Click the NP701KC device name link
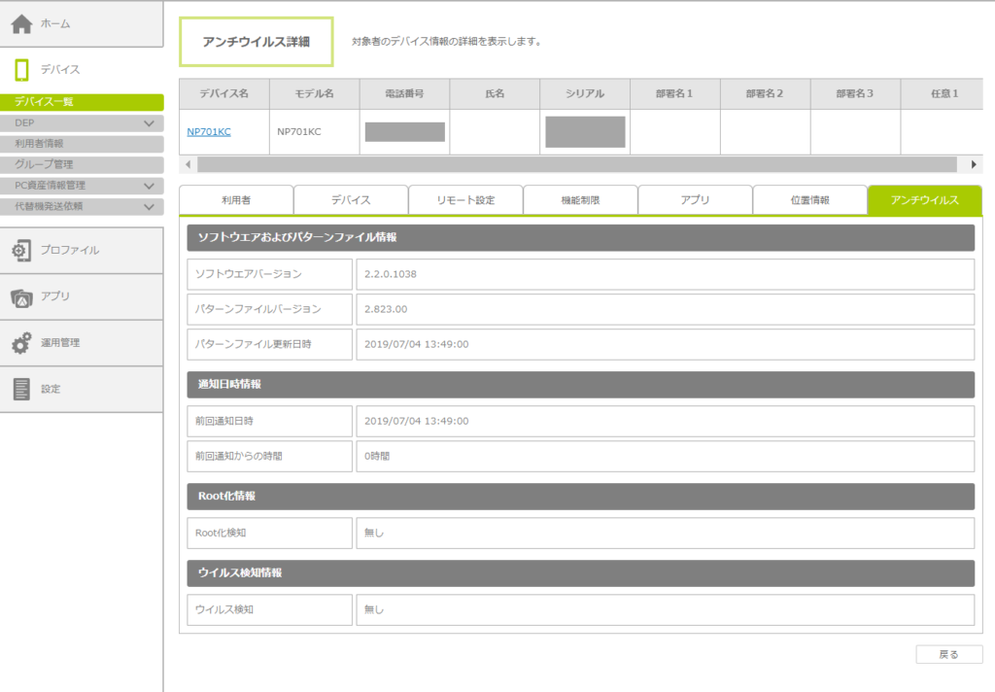995x692 pixels. [x=209, y=132]
